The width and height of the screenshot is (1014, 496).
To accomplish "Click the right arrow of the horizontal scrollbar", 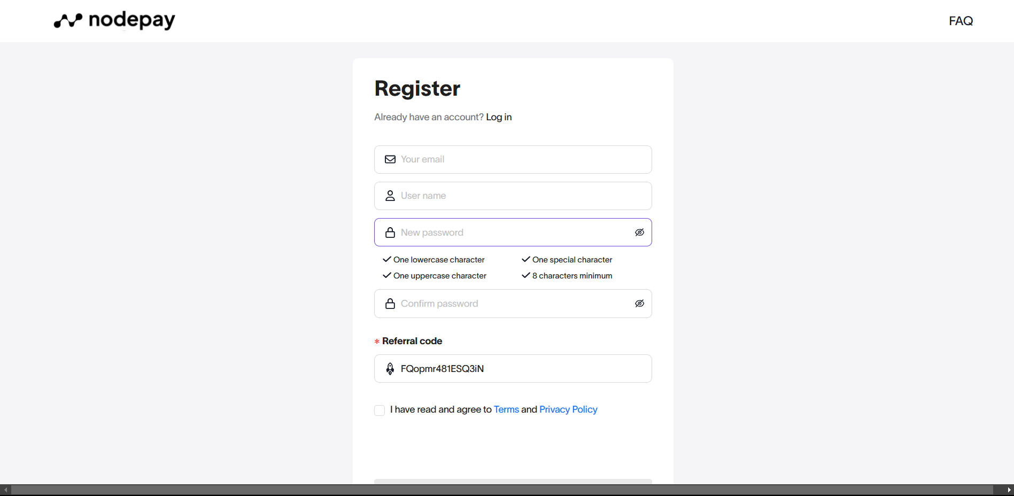I will [1010, 489].
